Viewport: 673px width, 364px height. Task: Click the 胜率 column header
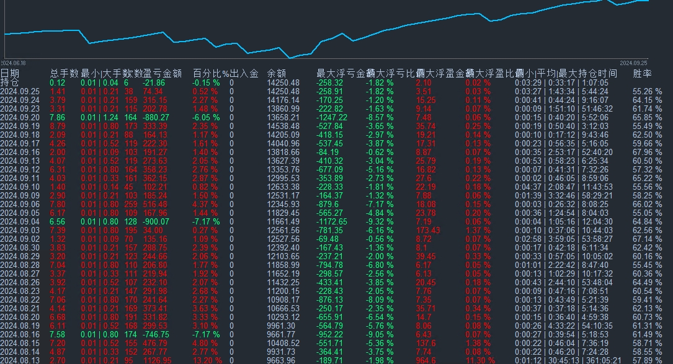click(x=642, y=73)
